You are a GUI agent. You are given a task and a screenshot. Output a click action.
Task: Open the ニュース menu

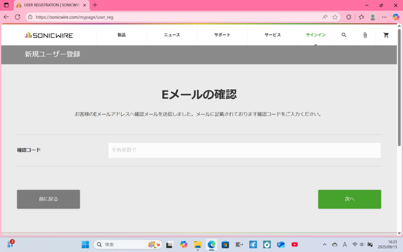point(172,35)
